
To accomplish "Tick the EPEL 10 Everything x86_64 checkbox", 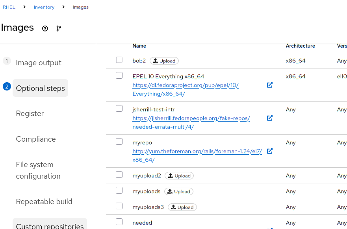I will pyautogui.click(x=119, y=76).
